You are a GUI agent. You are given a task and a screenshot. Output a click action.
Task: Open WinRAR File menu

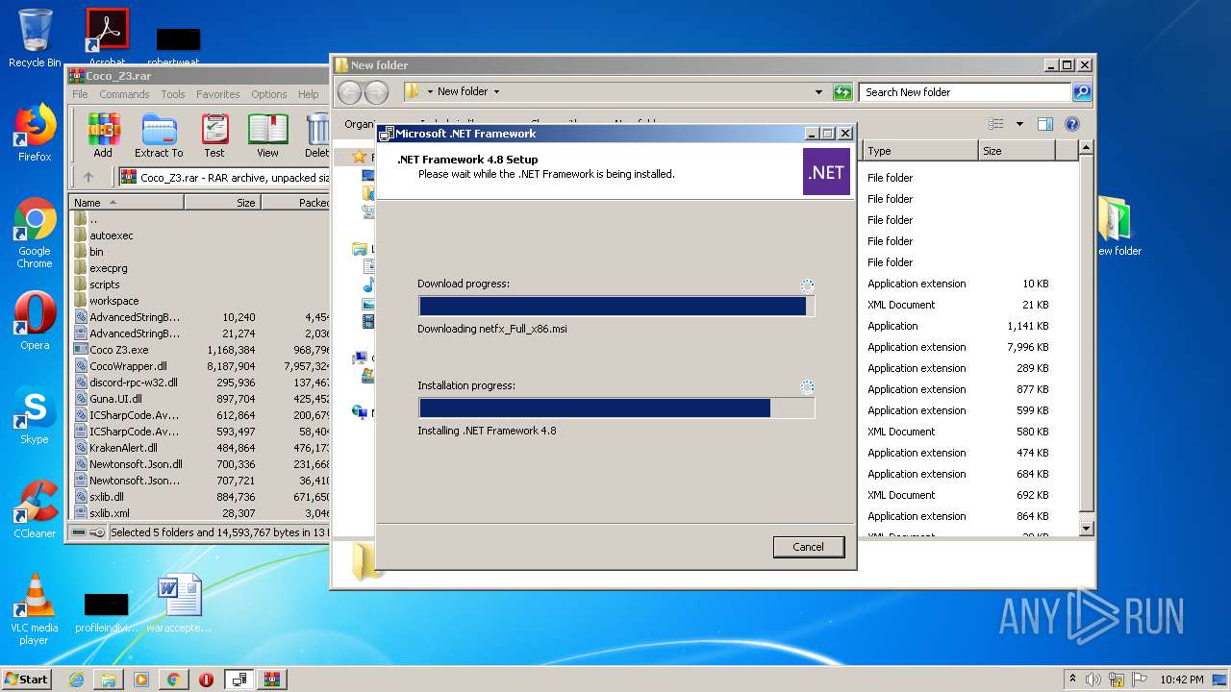(80, 94)
